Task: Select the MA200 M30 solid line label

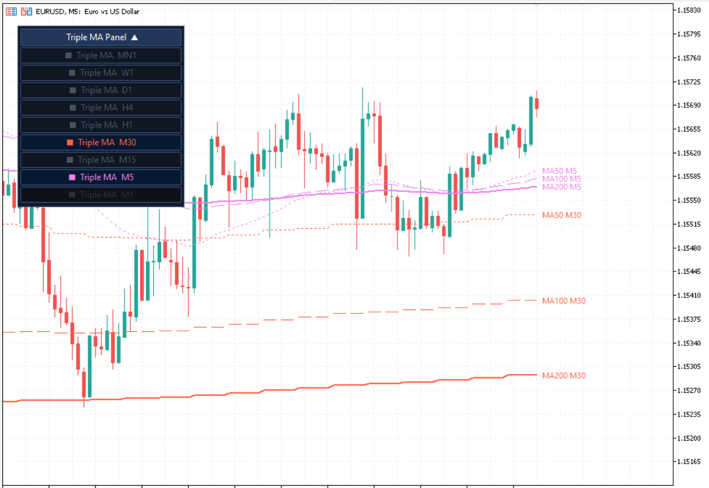Action: pyautogui.click(x=563, y=376)
